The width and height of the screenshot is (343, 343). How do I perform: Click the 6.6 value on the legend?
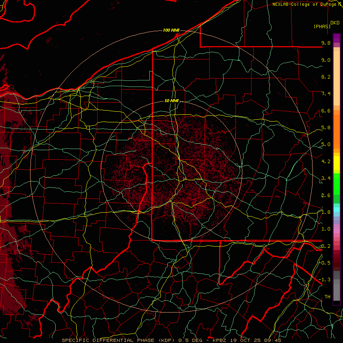click(326, 111)
